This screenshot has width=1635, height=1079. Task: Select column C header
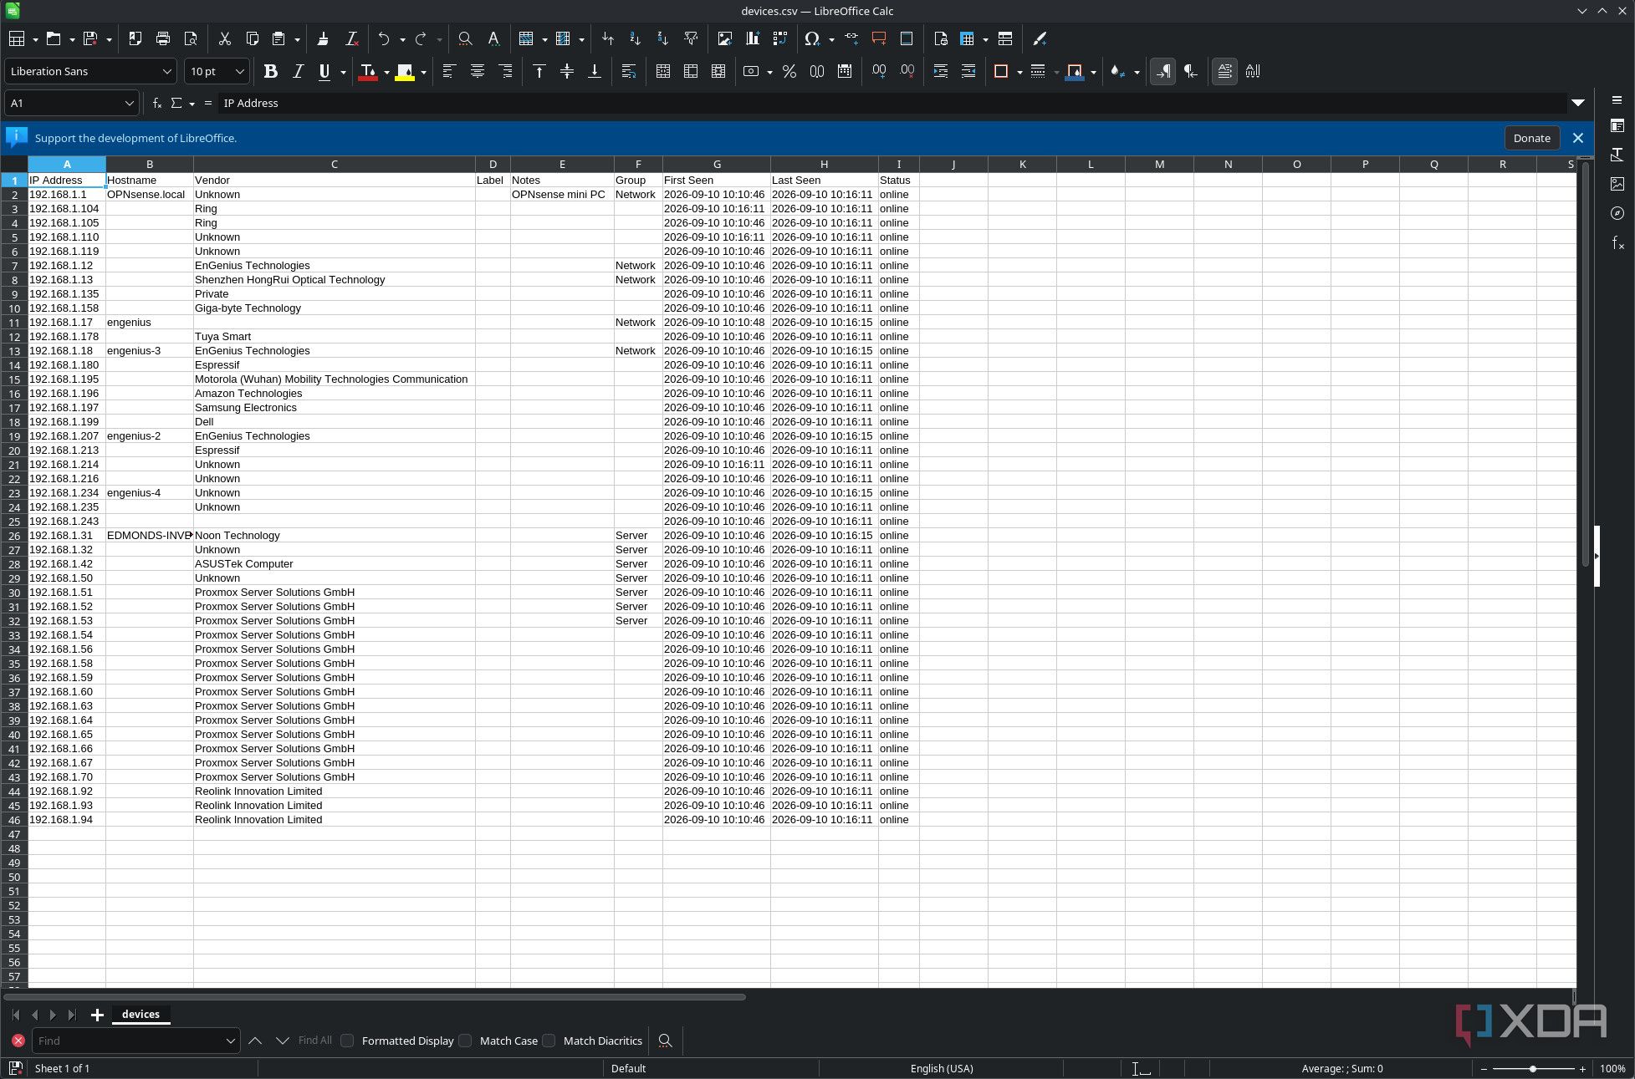coord(334,164)
